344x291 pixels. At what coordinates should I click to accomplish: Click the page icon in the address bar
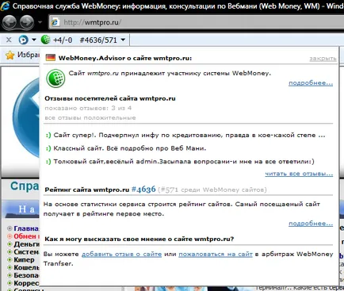coord(55,22)
